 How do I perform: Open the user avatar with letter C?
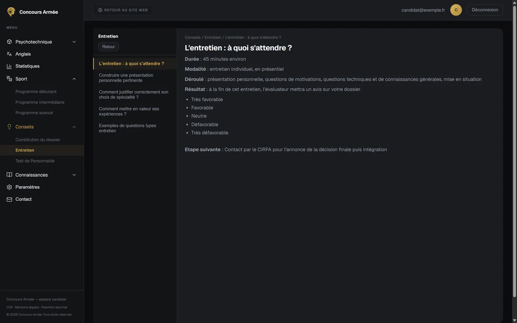[x=456, y=10]
